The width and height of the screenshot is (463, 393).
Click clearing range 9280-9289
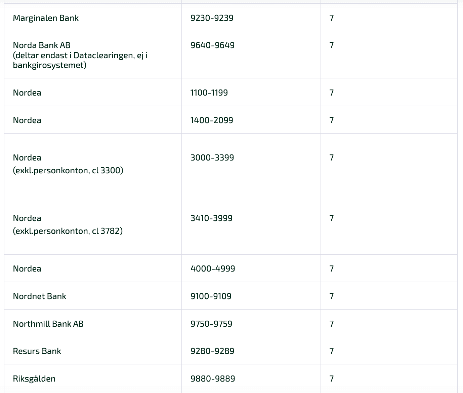pos(212,351)
